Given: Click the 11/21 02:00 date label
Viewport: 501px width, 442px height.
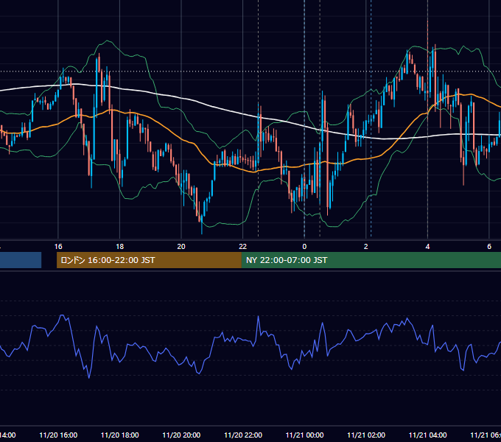Looking at the screenshot, I should [x=366, y=435].
